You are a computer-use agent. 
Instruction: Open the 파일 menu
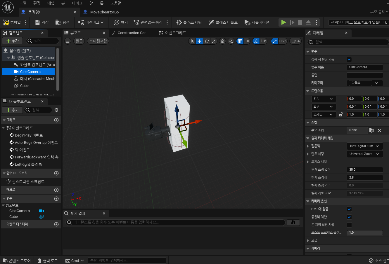coord(23,3)
